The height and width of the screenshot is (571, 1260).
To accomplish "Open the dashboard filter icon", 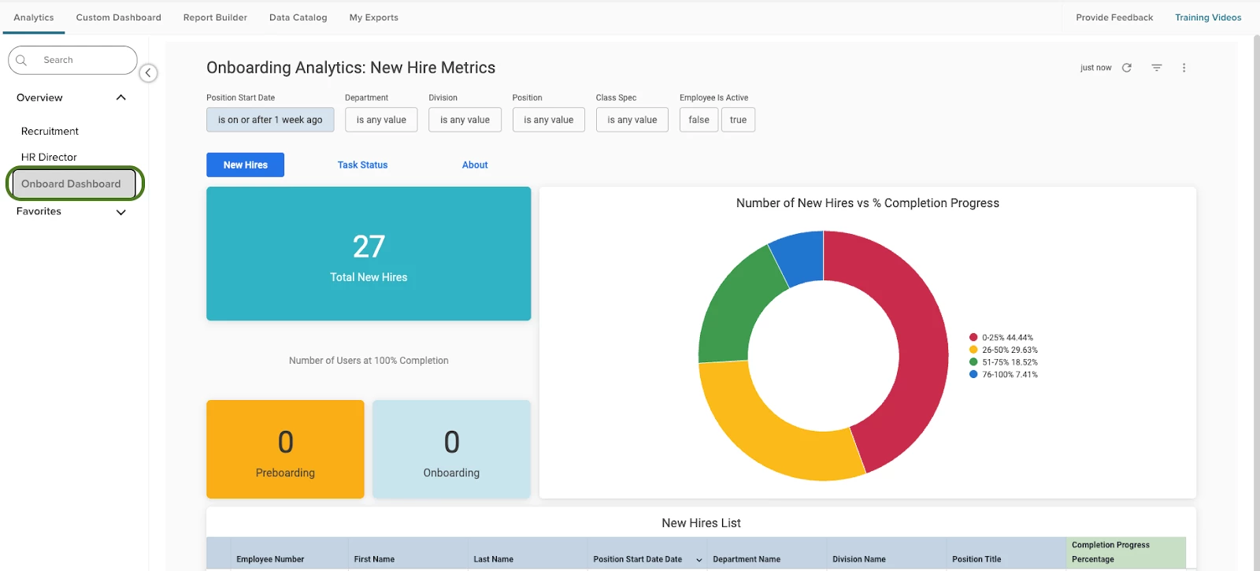I will [1157, 68].
